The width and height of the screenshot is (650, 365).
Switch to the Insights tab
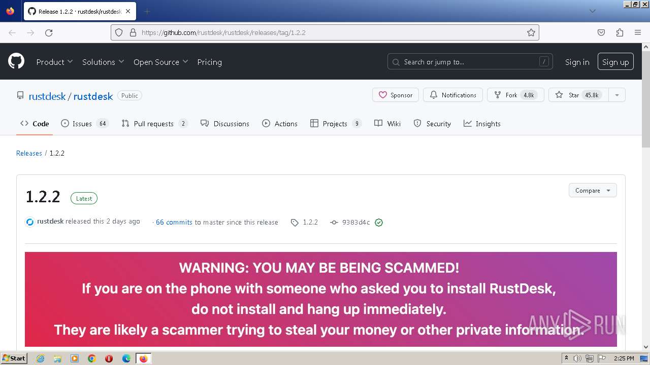point(482,124)
